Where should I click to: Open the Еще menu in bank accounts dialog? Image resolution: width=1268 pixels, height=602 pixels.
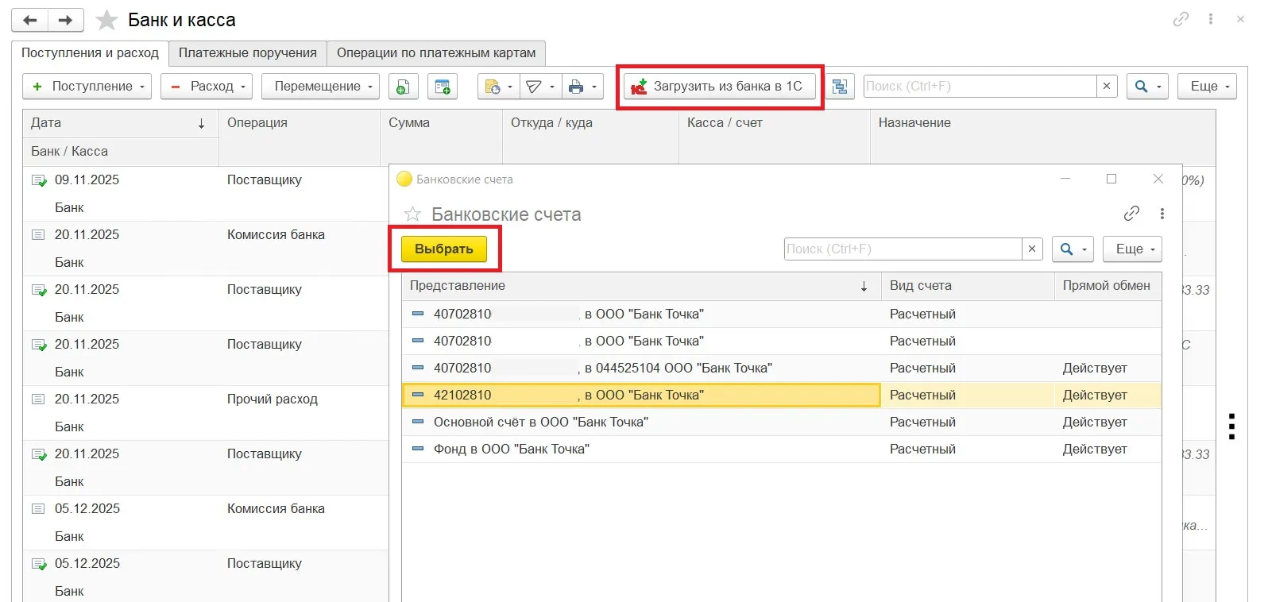click(x=1132, y=249)
